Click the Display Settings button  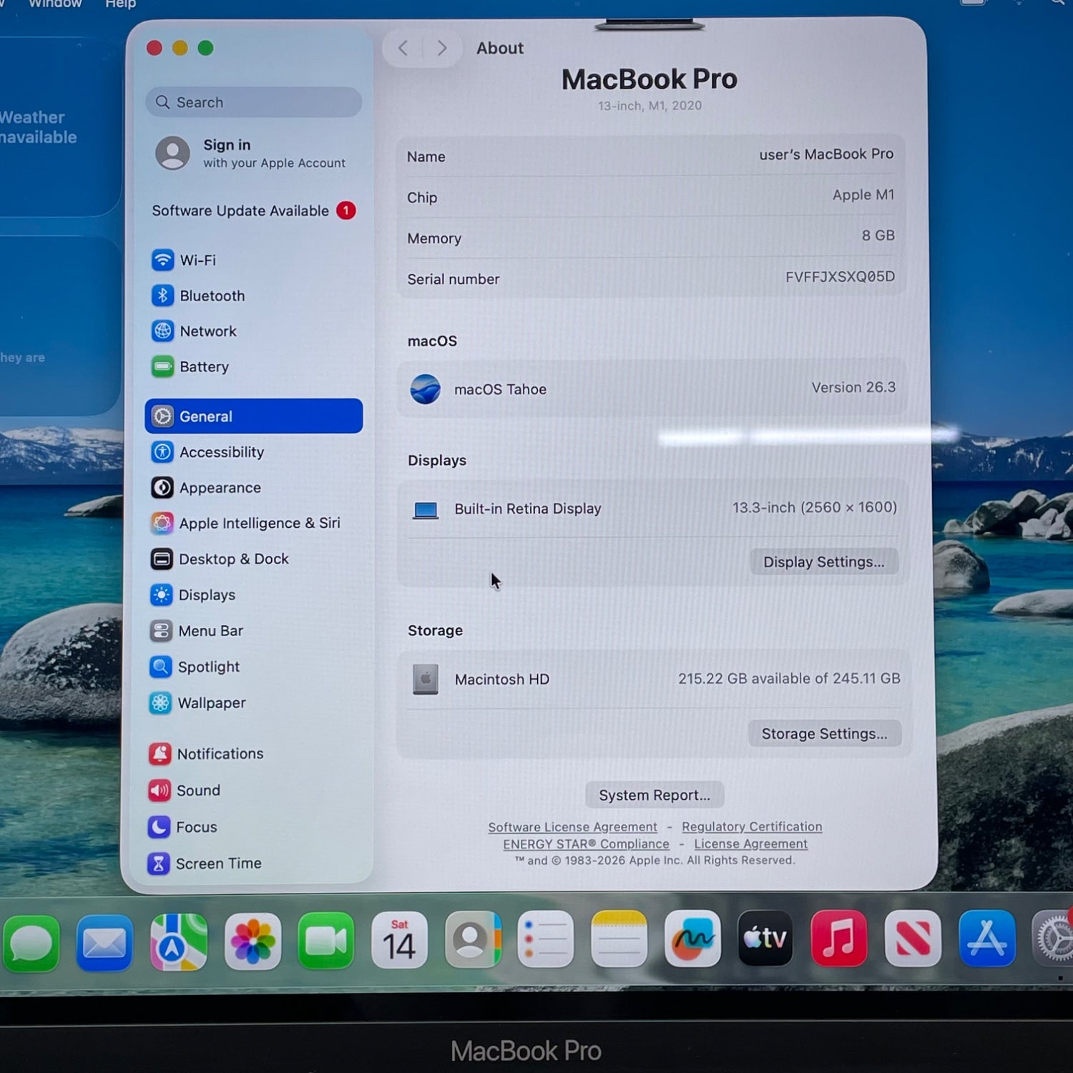[x=823, y=562]
